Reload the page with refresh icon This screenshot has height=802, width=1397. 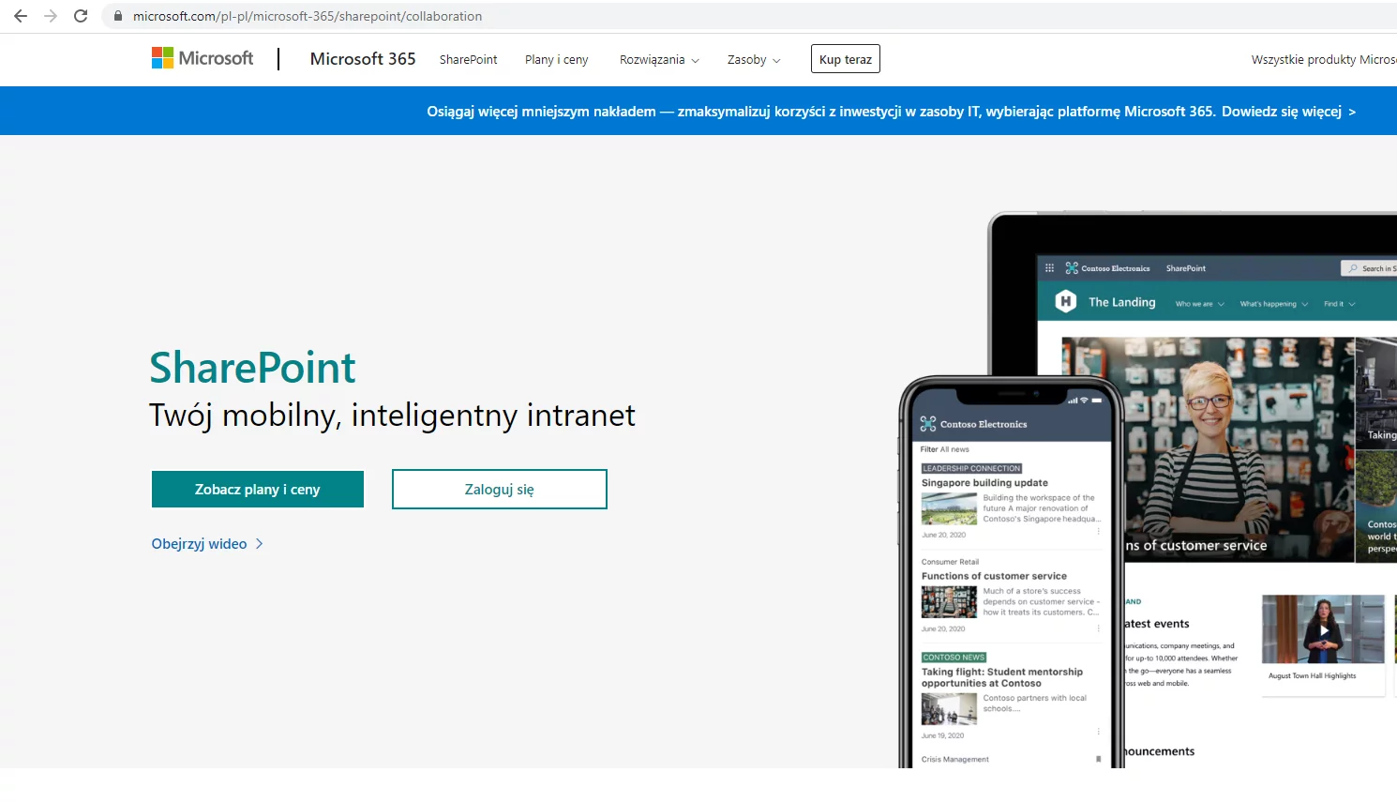(81, 16)
